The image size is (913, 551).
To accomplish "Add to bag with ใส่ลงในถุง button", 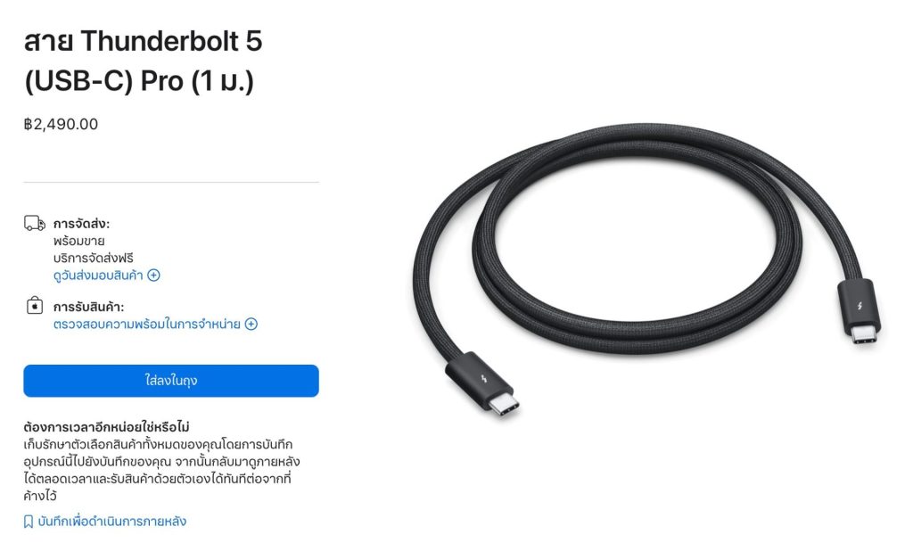I will [x=171, y=381].
